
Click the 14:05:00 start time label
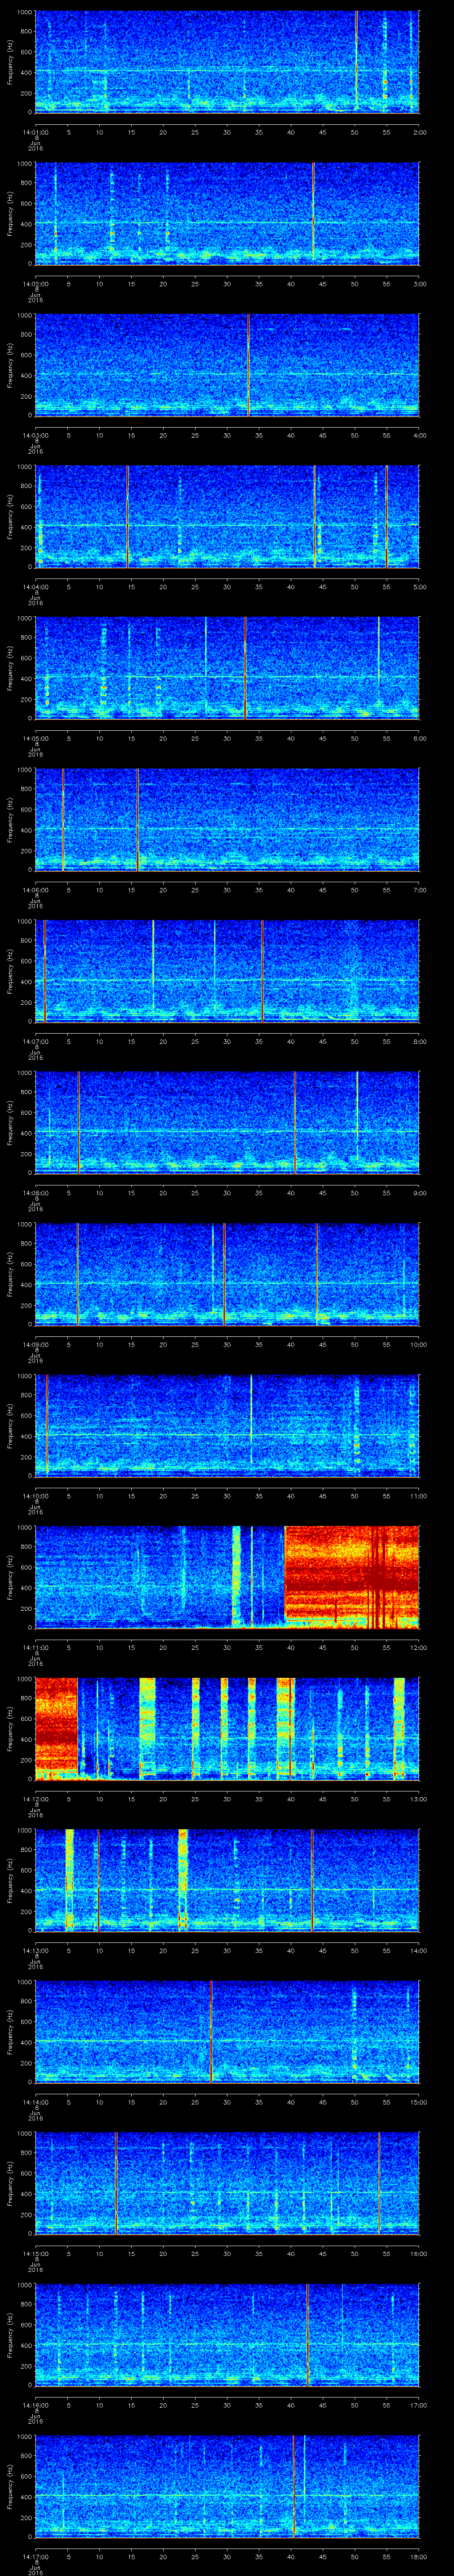click(35, 738)
